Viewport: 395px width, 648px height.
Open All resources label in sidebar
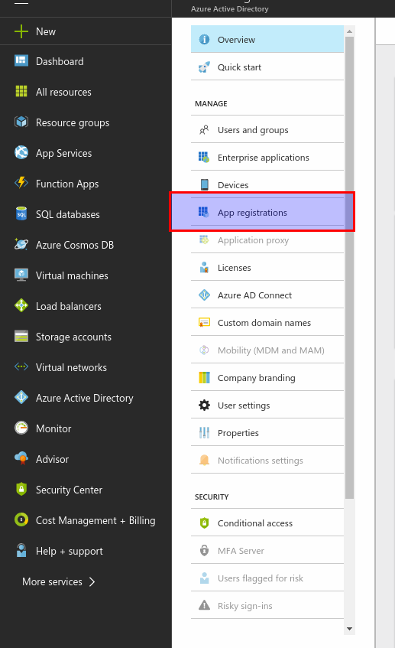(x=63, y=92)
